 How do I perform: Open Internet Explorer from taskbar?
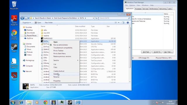(21, 102)
